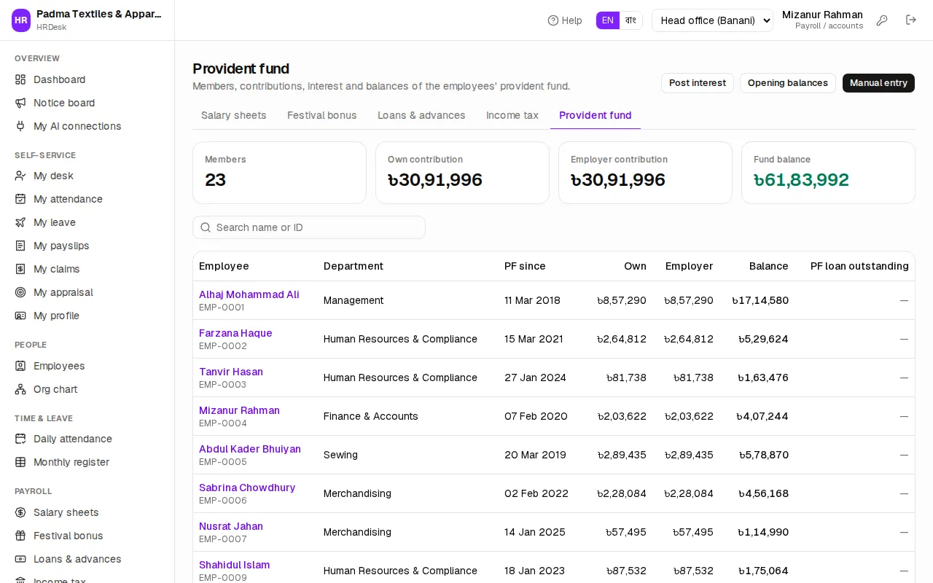Switch to the Salary sheets tab
The image size is (933, 583).
coord(234,115)
